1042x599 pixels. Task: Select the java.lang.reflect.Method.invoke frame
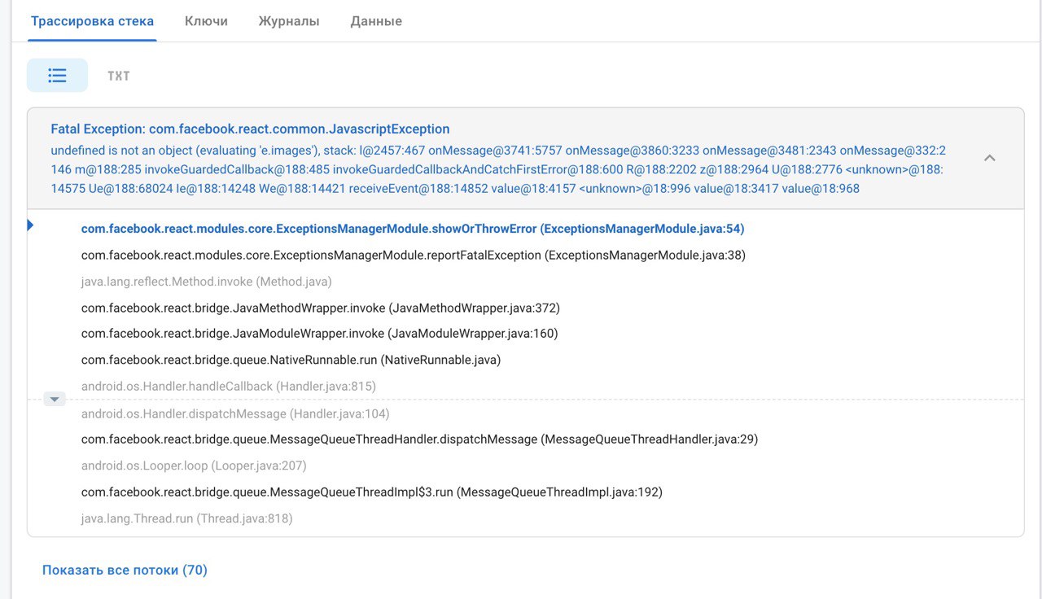point(207,282)
